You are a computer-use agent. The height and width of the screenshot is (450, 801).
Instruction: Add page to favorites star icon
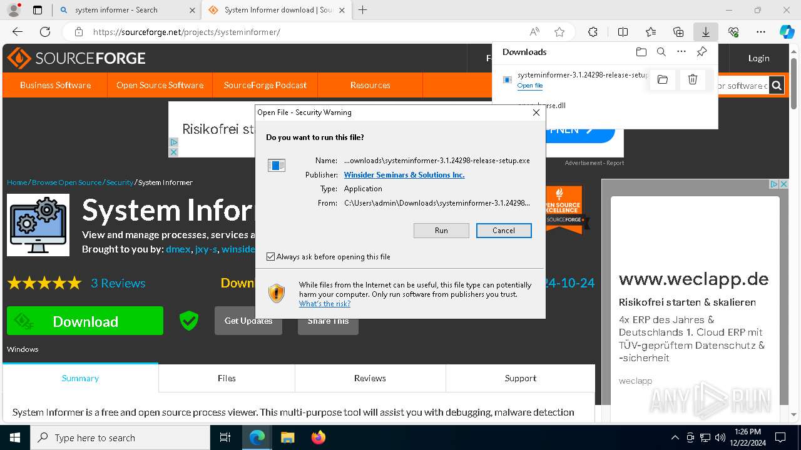tap(559, 32)
